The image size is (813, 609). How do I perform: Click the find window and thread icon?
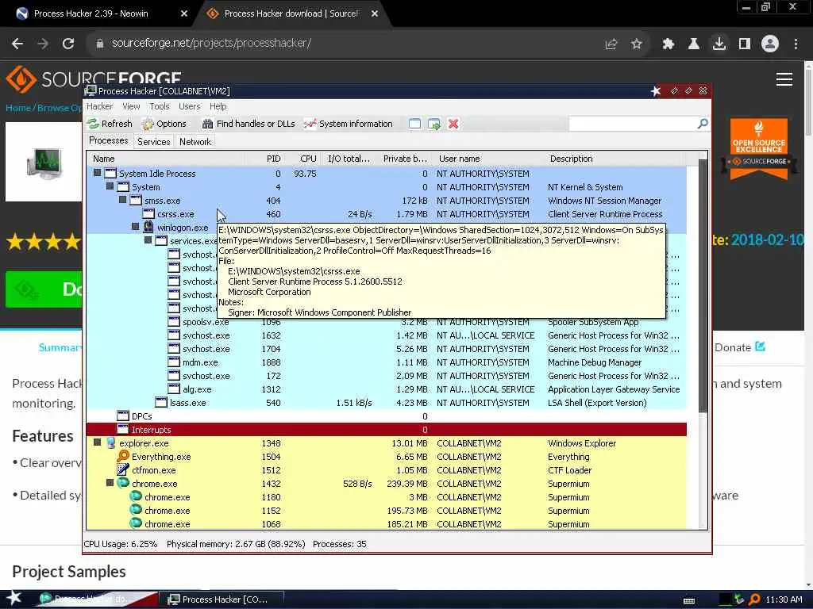[434, 124]
